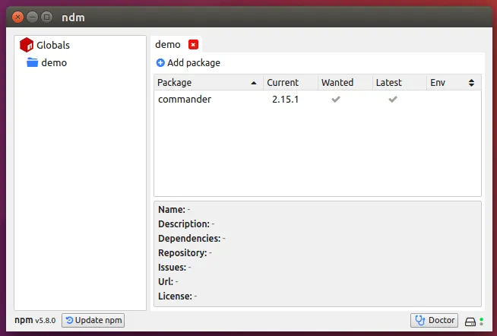This screenshot has height=336, width=497.
Task: Switch to the demo tab
Action: (168, 45)
